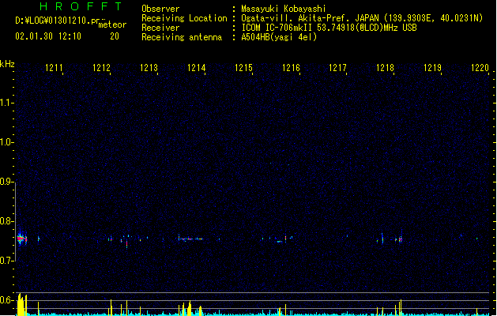
Task: Click the 1.0 kHz axis label
Action: click(6, 142)
